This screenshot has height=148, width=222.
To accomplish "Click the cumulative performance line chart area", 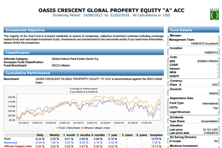I will (x=89, y=107).
